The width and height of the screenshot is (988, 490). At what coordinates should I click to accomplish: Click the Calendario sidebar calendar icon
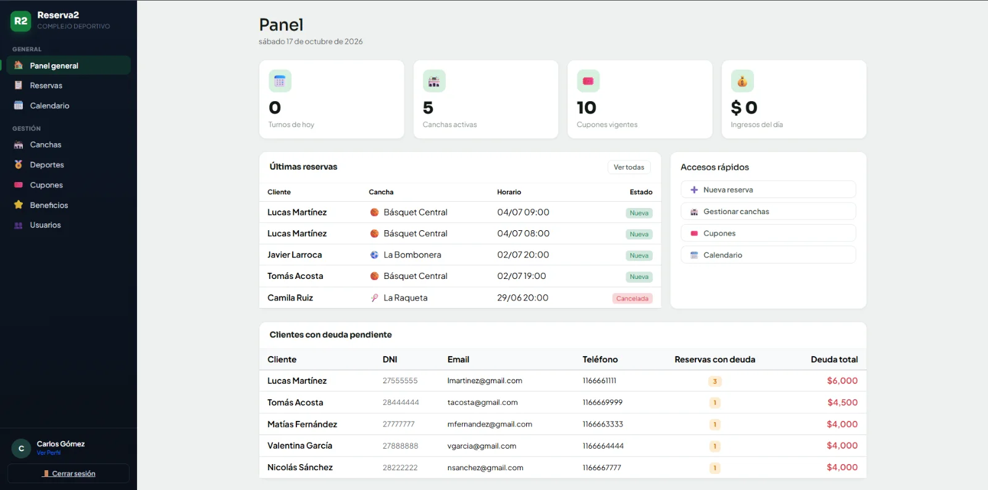(19, 106)
